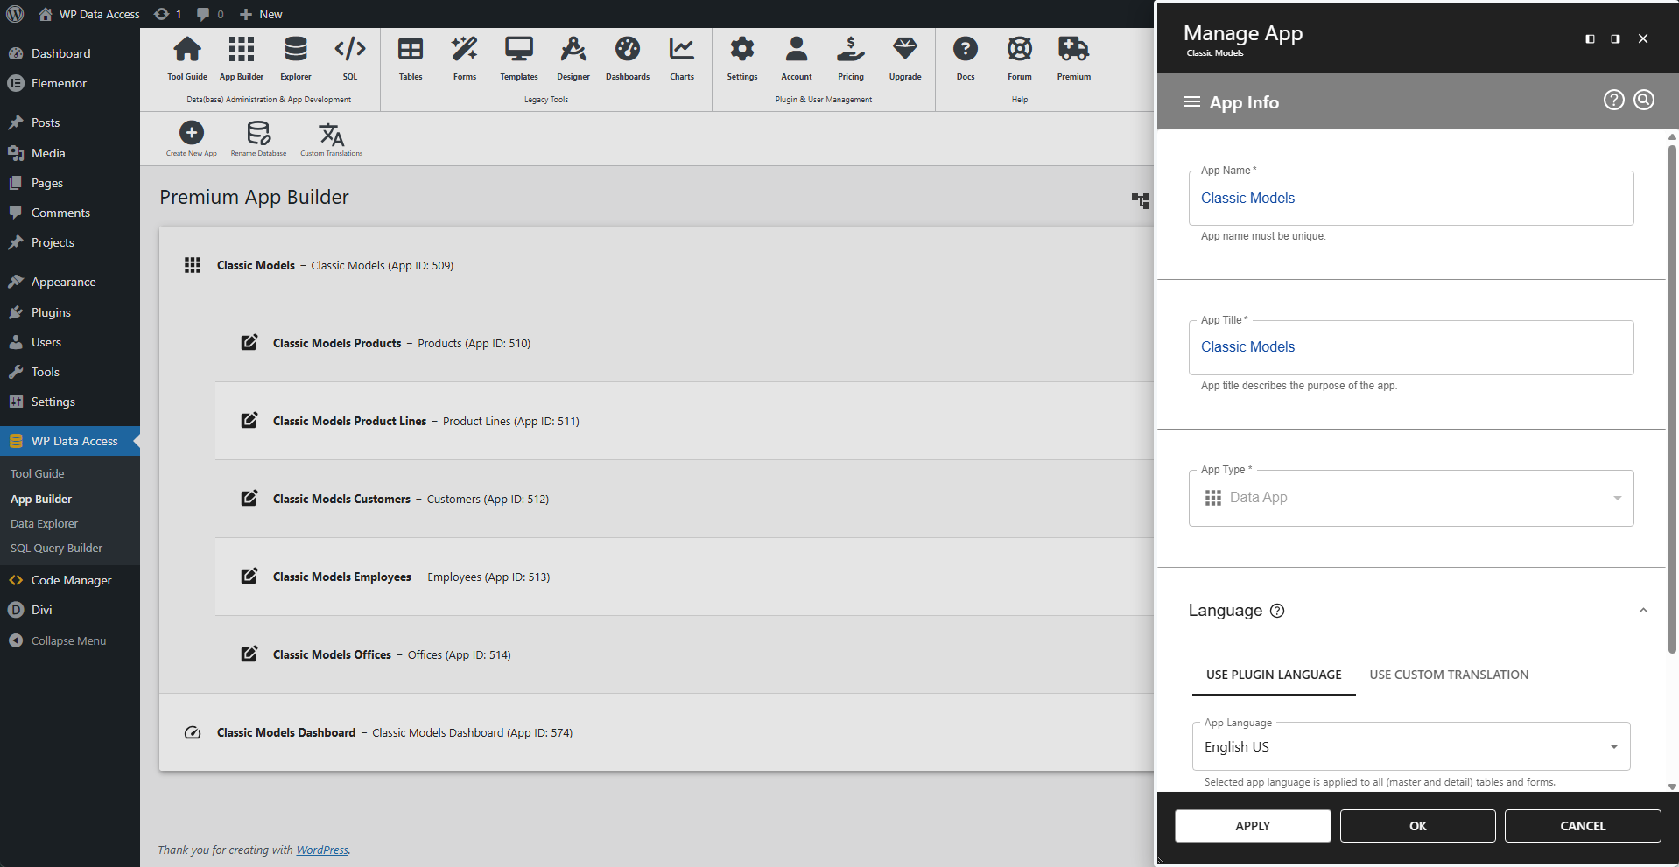Image resolution: width=1679 pixels, height=867 pixels.
Task: Click the APPLY button
Action: click(1252, 825)
